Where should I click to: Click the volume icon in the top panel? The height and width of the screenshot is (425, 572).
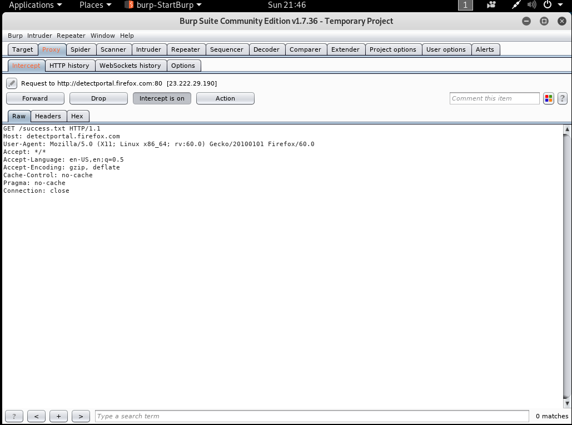[531, 5]
